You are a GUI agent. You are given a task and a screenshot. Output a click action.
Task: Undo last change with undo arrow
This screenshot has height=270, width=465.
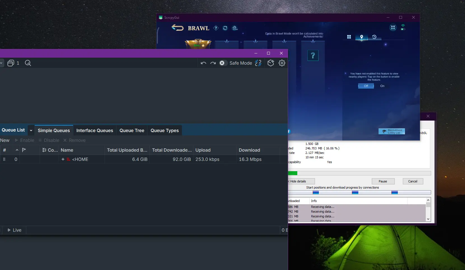[204, 63]
